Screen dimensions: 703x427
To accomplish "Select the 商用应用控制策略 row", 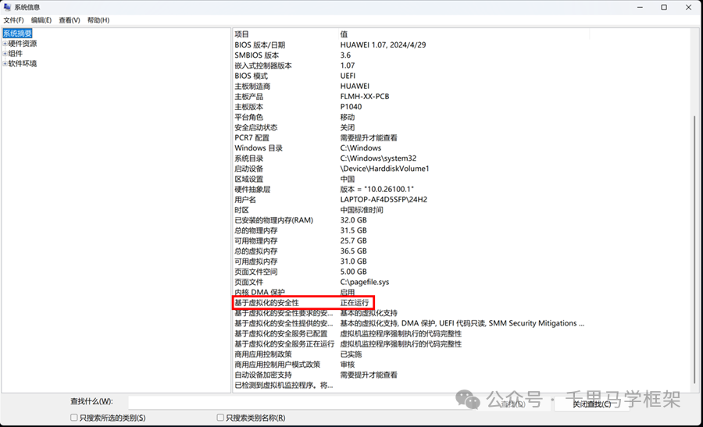I will 411,354.
